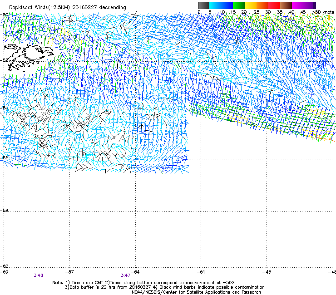
Task: Click the yellow 20-25 knots legend segment
Action: pyautogui.click(x=251, y=5)
